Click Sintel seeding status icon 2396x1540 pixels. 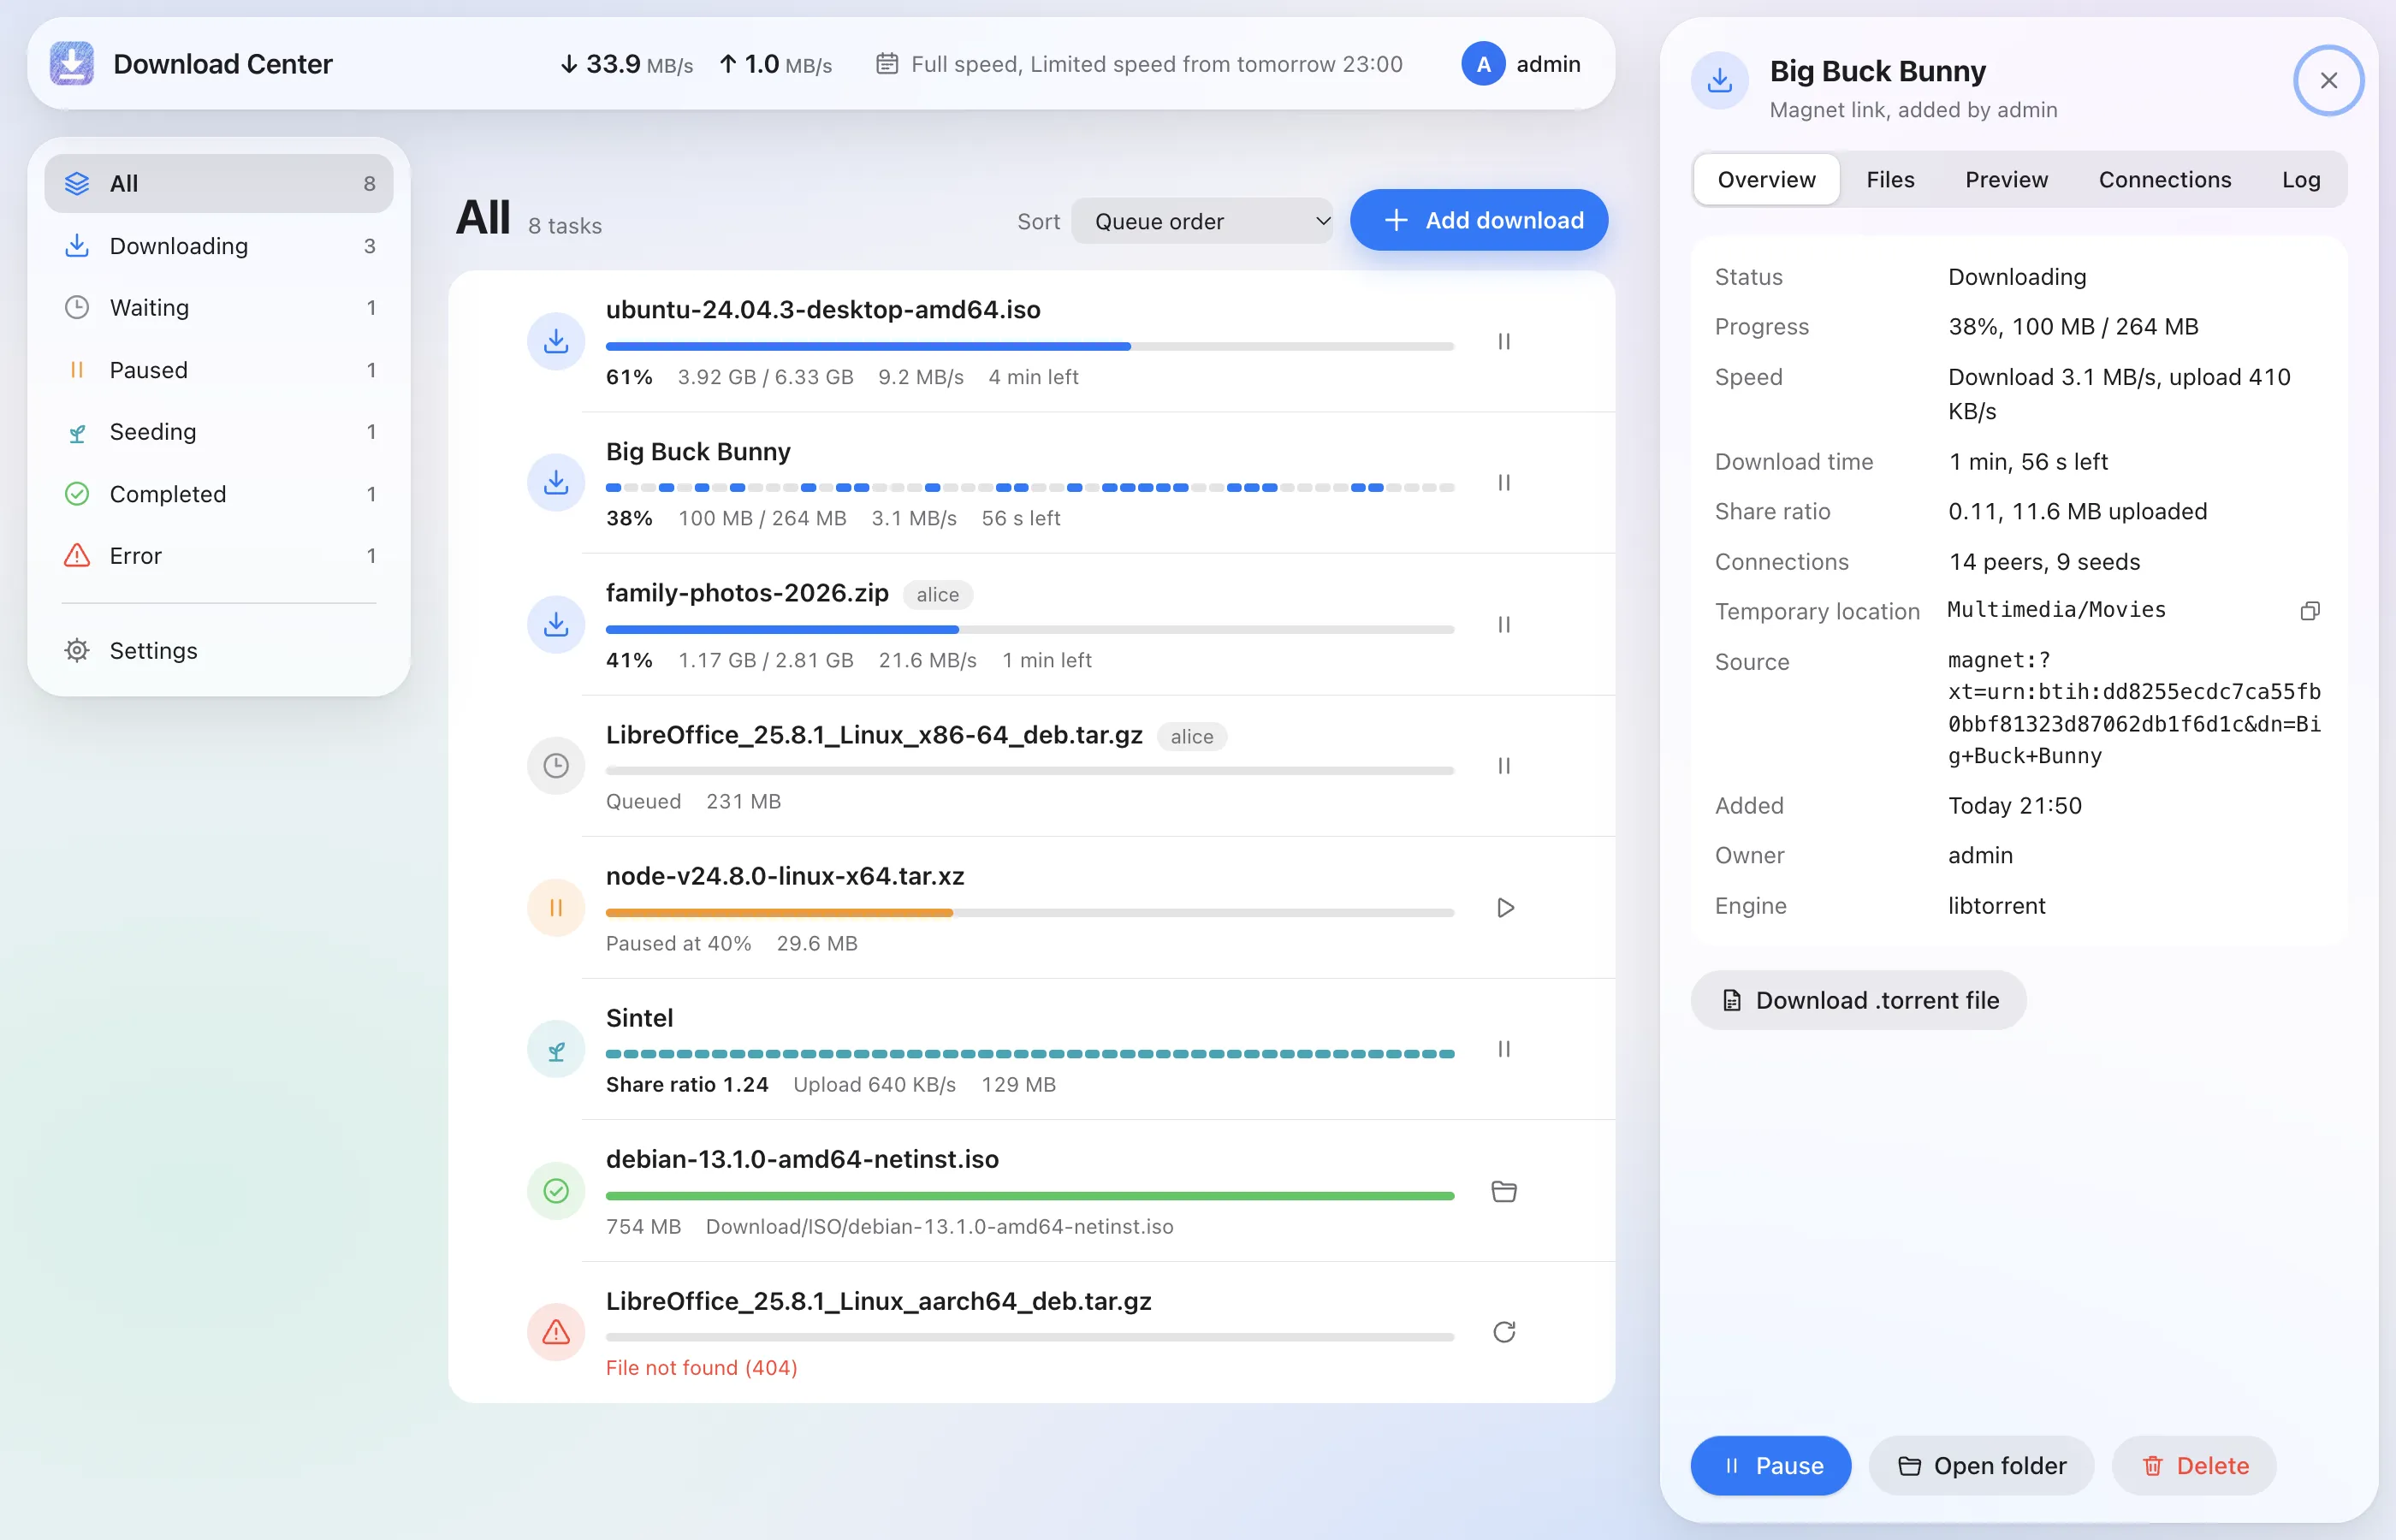click(556, 1048)
